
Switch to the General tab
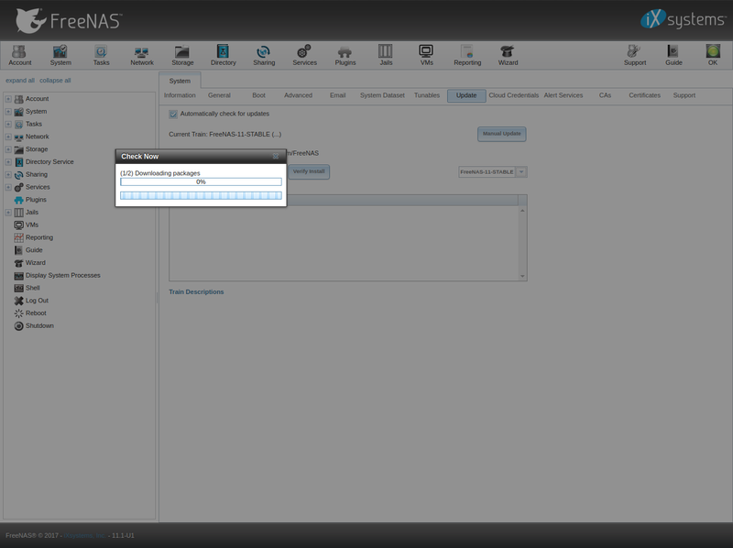pos(219,95)
